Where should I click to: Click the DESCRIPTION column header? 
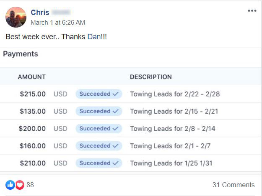click(x=151, y=77)
